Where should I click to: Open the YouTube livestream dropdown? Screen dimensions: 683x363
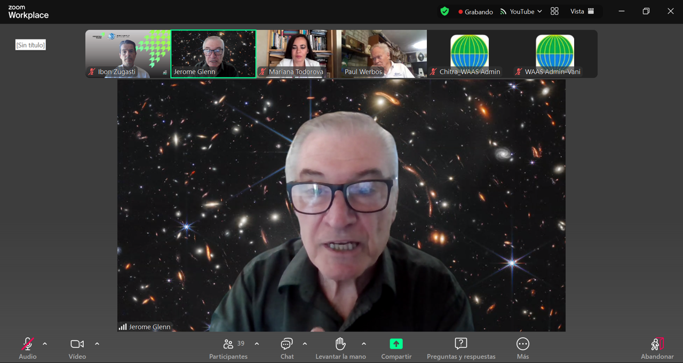(x=521, y=11)
